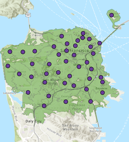Select the marker directly above the Bayview label
Viewport: 129px width, 142px height.
coord(102,82)
